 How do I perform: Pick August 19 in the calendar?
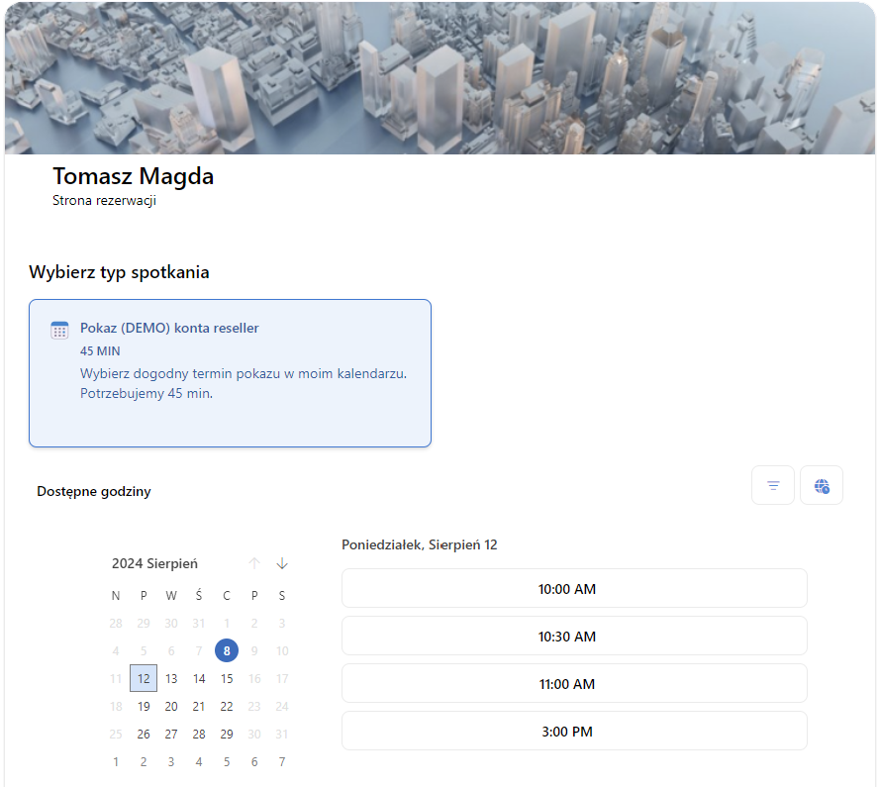(x=144, y=706)
